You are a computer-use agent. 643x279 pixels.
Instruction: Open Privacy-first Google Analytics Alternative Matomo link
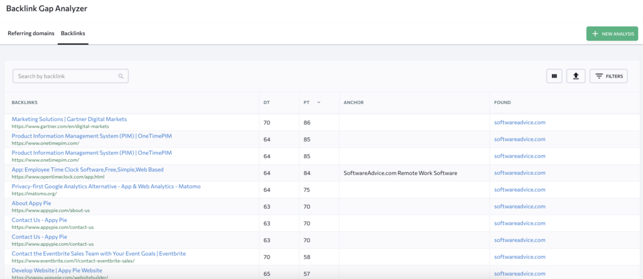click(x=105, y=186)
